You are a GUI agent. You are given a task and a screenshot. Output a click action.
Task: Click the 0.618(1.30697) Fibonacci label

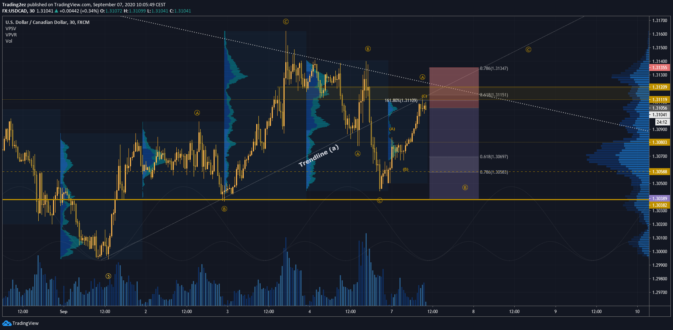click(x=494, y=157)
